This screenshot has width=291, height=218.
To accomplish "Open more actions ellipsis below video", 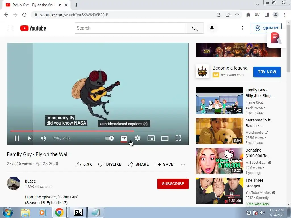I will [x=183, y=165].
